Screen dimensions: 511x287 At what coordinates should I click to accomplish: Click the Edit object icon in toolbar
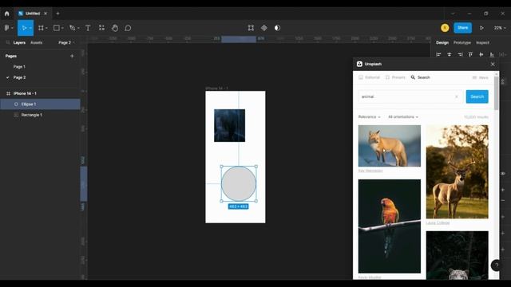tap(251, 28)
